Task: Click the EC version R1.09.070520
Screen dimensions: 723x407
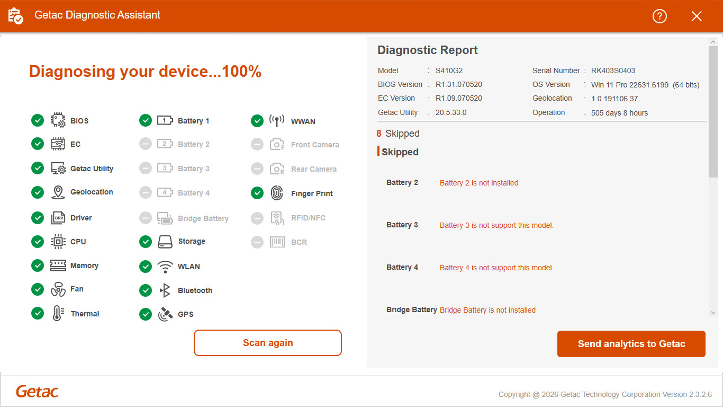Action: pos(459,98)
